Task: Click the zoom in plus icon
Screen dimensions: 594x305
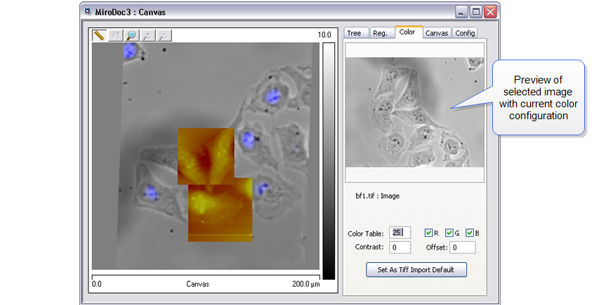Action: coord(147,35)
